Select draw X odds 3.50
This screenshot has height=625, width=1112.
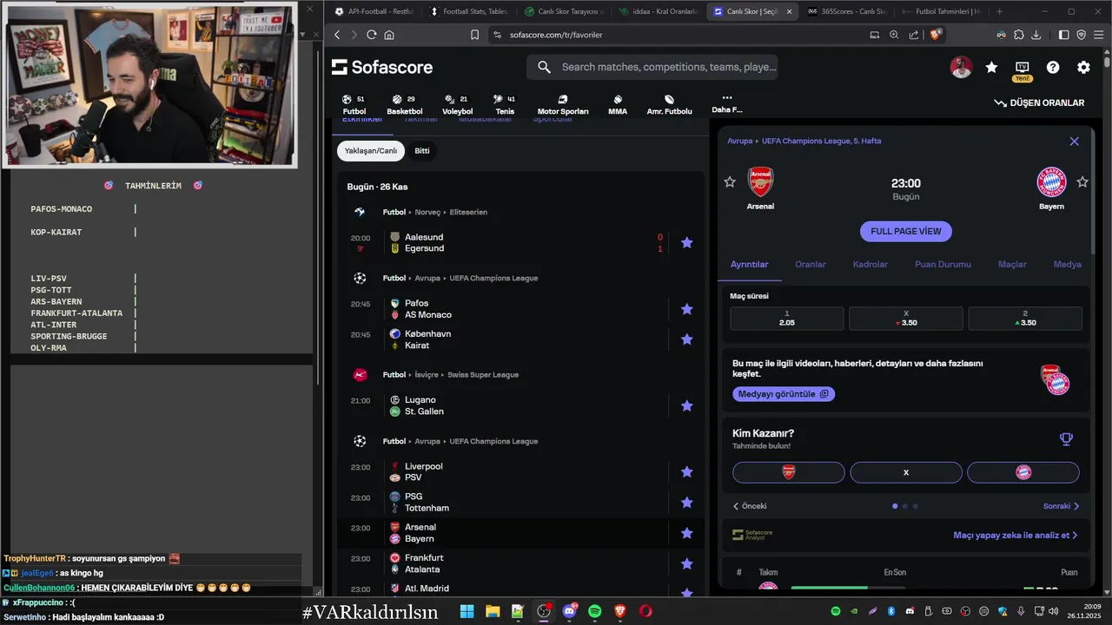click(906, 318)
